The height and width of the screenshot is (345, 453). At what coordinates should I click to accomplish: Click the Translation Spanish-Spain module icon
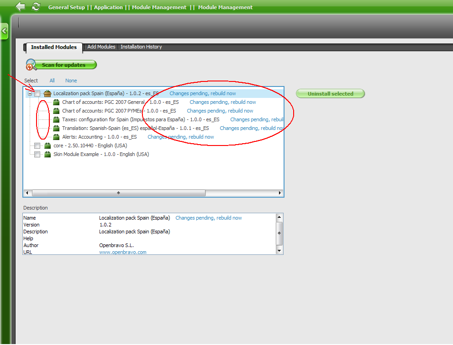[x=56, y=128]
